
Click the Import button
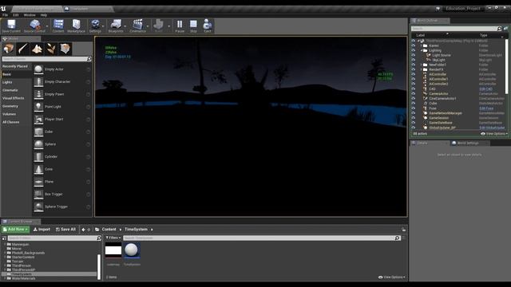click(42, 230)
